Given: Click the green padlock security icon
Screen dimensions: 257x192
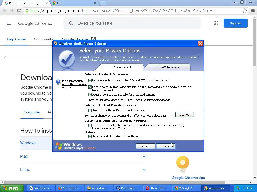Looking at the screenshot, I should click(27, 11).
